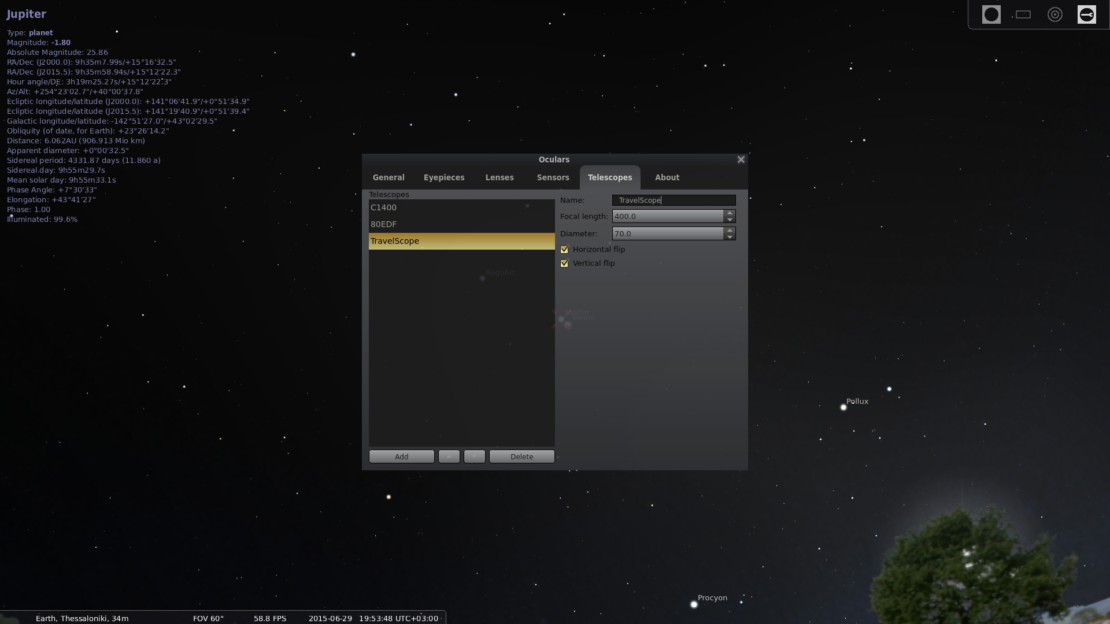Toggle the sensor frame rectangle icon
This screenshot has height=624, width=1110.
click(x=1023, y=14)
